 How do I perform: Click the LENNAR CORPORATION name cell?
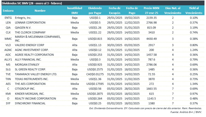pyautogui.click(x=30, y=23)
